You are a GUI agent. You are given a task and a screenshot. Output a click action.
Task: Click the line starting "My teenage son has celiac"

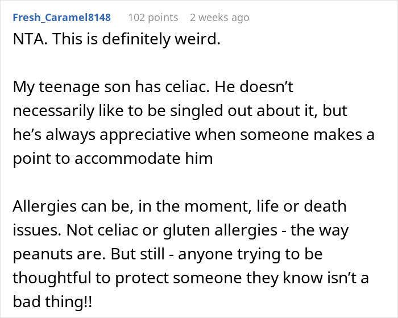point(154,88)
